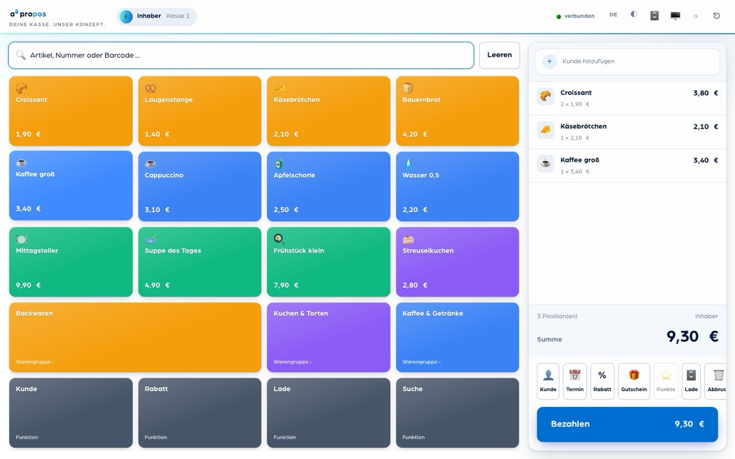Redeem a voucher with the Gutschein gift button
This screenshot has height=459, width=735.
tap(634, 381)
